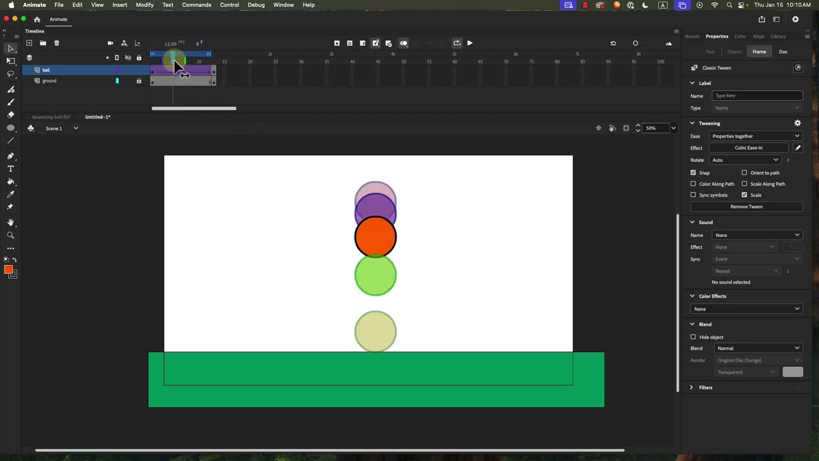Show parenting view in timeline
This screenshot has width=819, height=461.
(124, 43)
